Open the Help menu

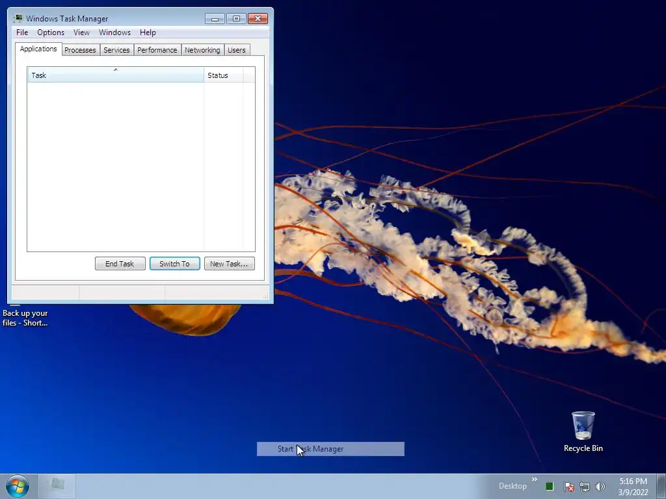[x=148, y=32]
